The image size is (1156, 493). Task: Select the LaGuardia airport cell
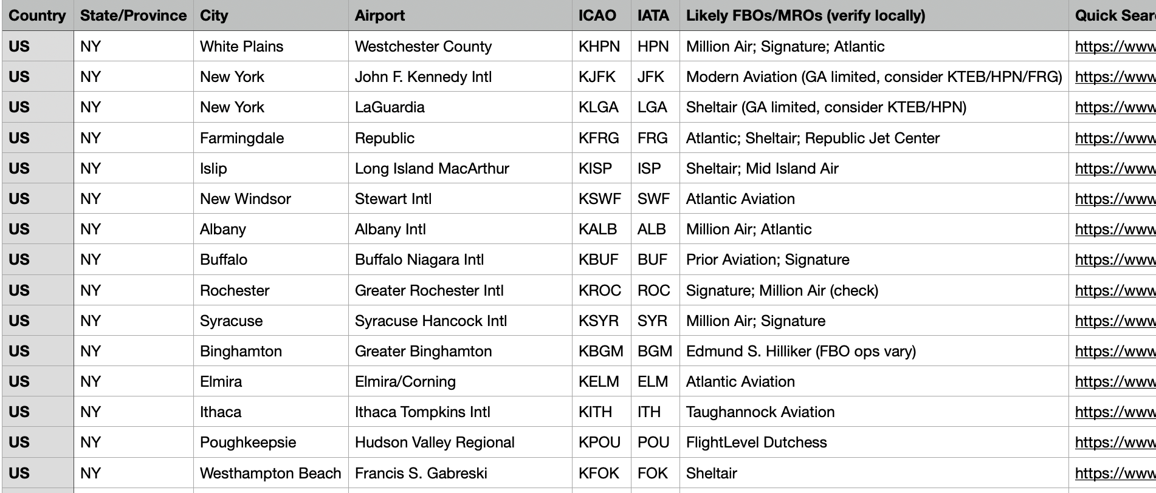460,107
